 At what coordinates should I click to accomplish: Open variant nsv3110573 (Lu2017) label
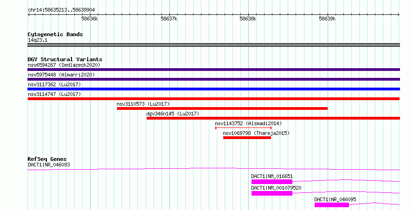pyautogui.click(x=143, y=104)
